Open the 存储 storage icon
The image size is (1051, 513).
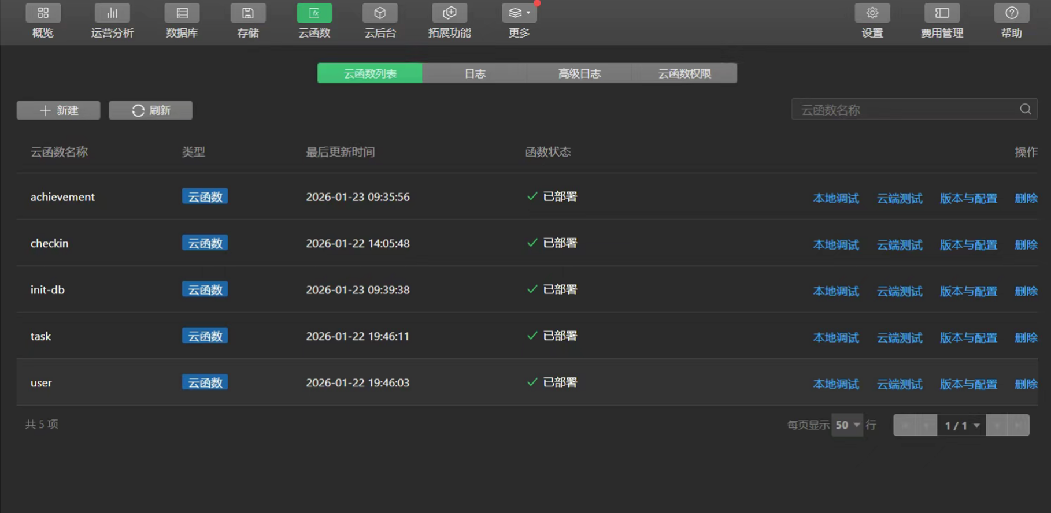pos(248,13)
